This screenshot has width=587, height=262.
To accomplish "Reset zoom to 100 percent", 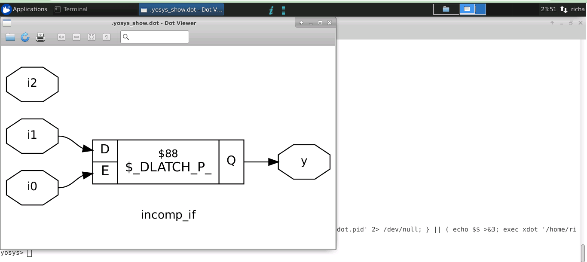I will (x=106, y=37).
